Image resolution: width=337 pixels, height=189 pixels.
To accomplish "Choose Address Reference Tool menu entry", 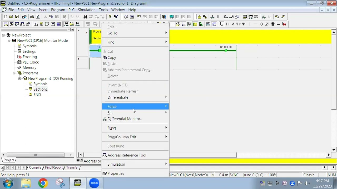I will click(135, 155).
